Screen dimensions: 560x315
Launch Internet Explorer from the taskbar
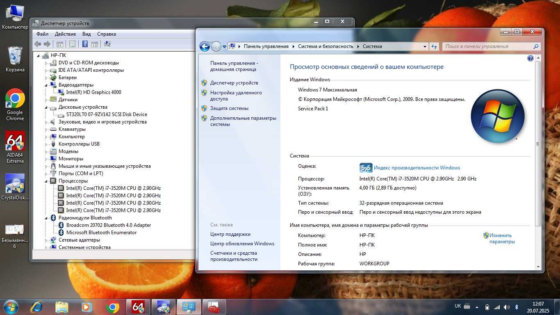click(x=36, y=307)
